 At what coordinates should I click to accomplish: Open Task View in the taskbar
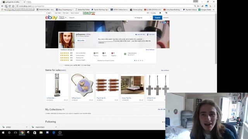pyautogui.click(x=15, y=133)
